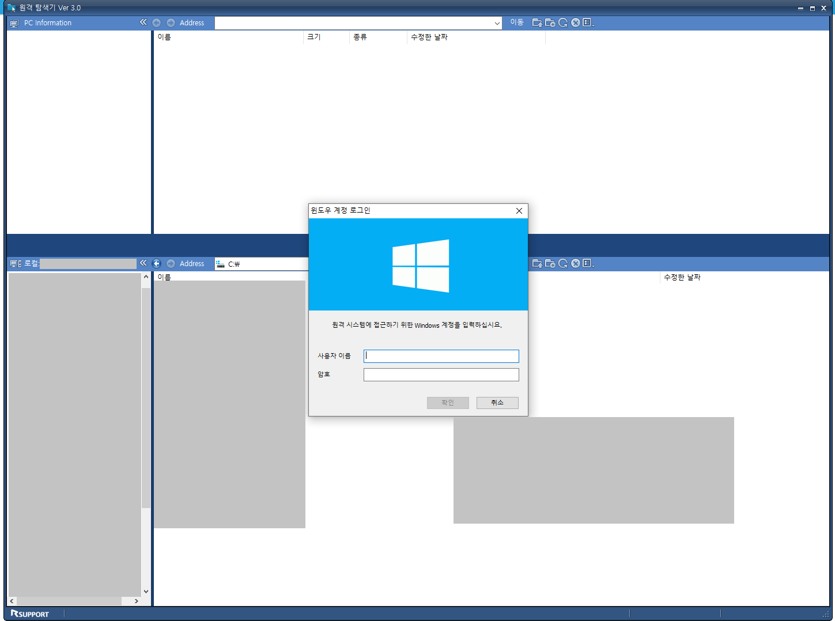This screenshot has height=621, width=835.
Task: Collapse the PC Information side panel
Action: tap(143, 22)
